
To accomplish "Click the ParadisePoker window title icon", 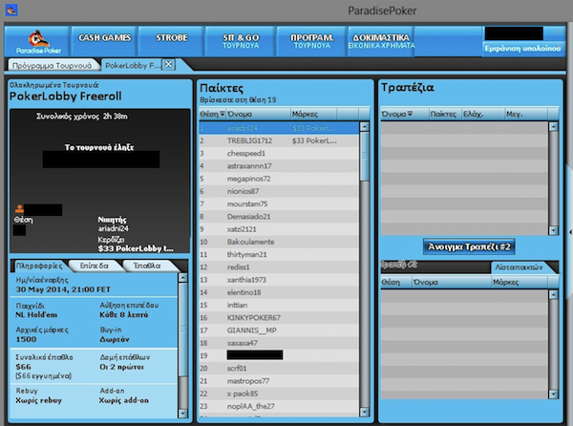I will tap(11, 10).
